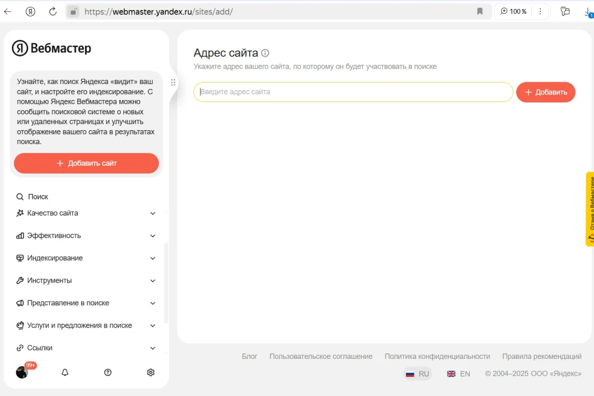Expand Индексирование chevron

click(x=153, y=258)
